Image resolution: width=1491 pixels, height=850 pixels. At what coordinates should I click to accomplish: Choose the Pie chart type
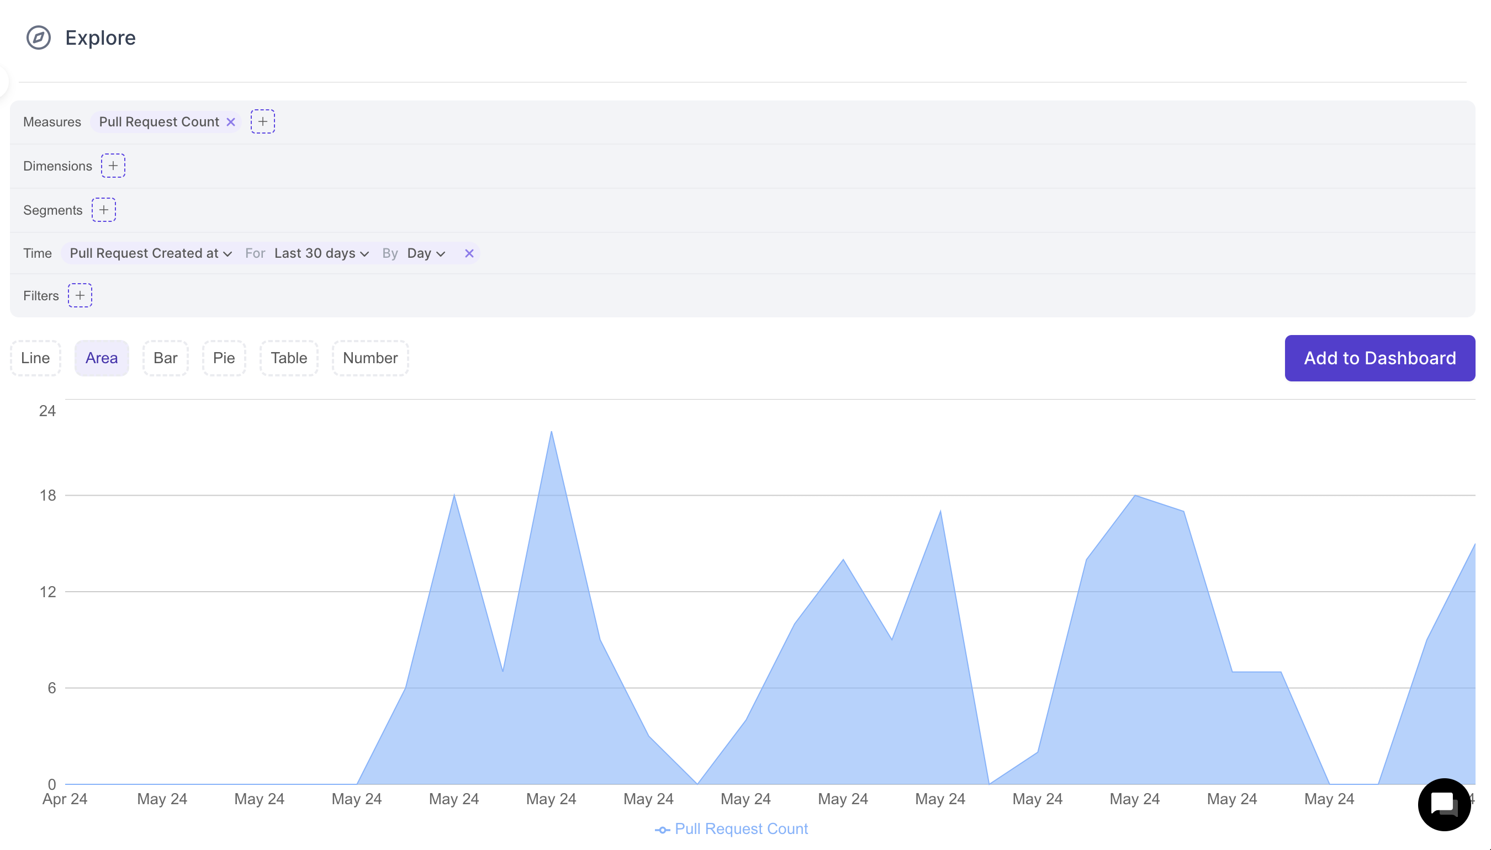pos(224,358)
